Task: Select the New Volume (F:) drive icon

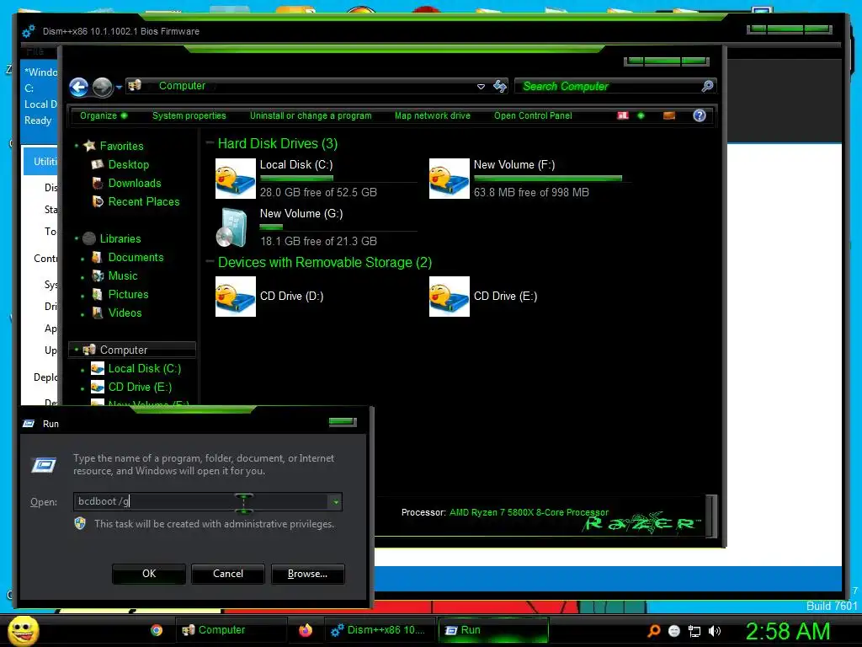Action: pos(450,179)
